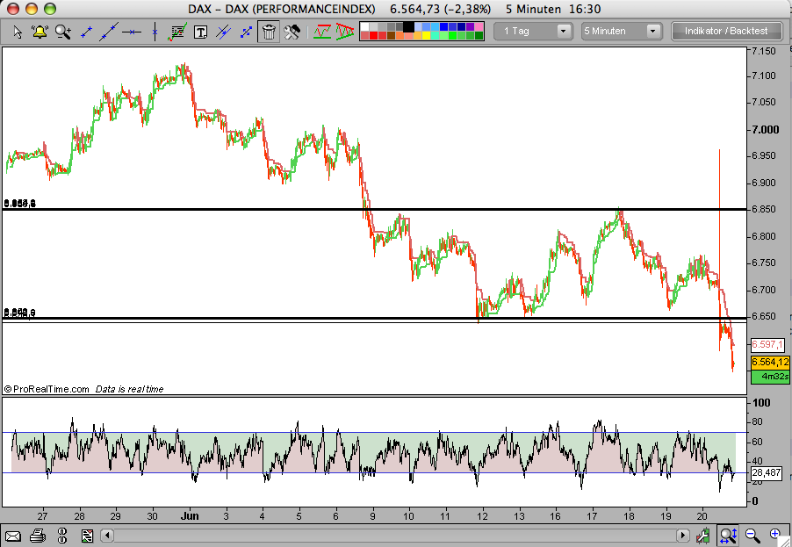
Task: Click the '27' date axis label
Action: point(42,516)
